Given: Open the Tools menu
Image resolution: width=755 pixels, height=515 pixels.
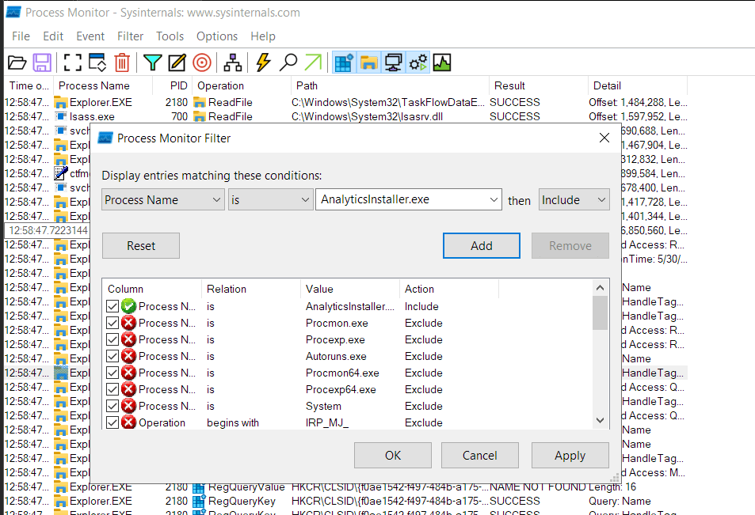Looking at the screenshot, I should [x=170, y=36].
